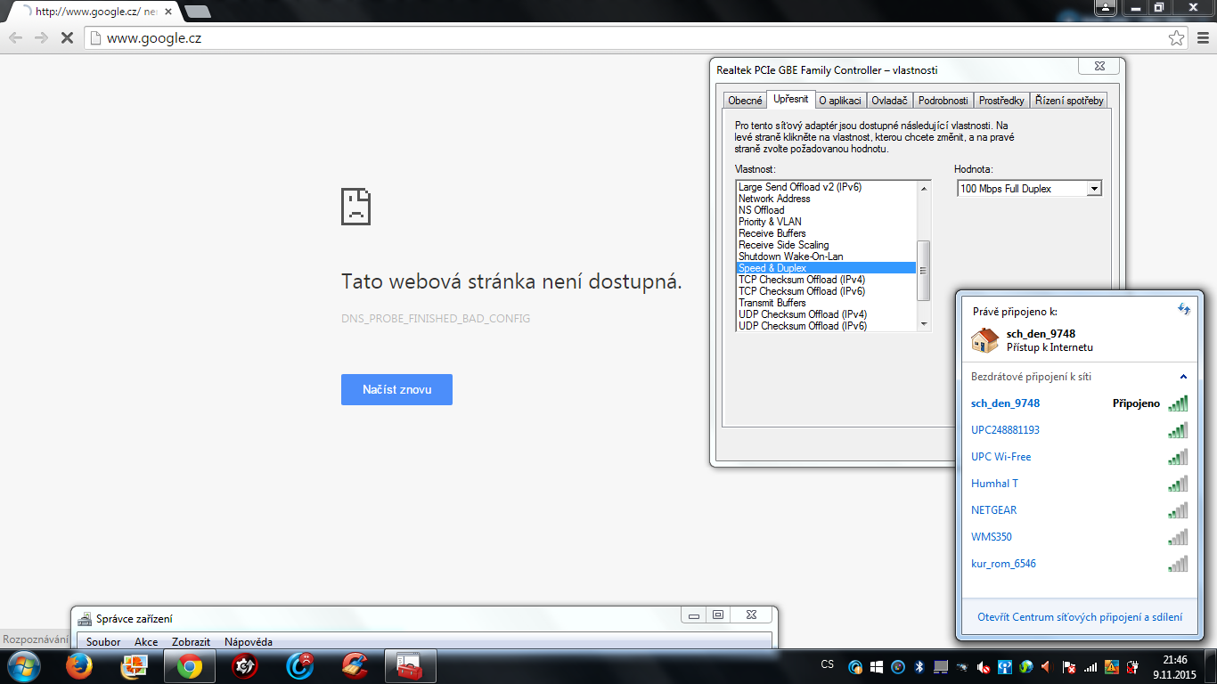Collapse the Bezdrátové připojení k síti section
Viewport: 1217px width, 684px height.
(x=1183, y=377)
